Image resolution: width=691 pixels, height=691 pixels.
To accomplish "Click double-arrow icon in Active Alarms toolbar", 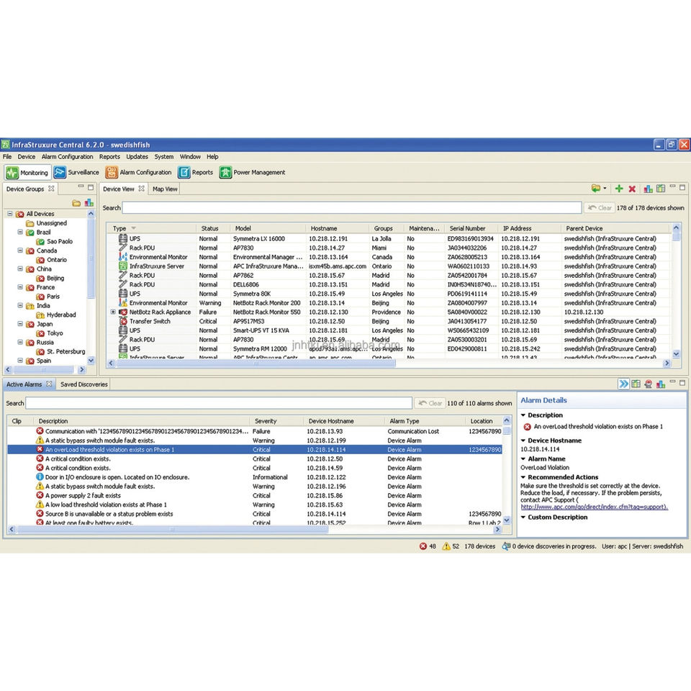I will [x=623, y=384].
